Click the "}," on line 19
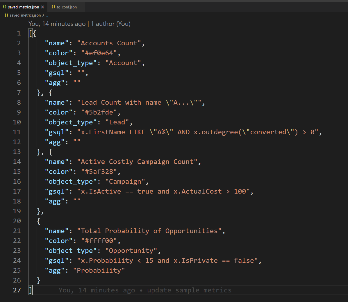Image resolution: width=348 pixels, height=302 pixels. 40,211
